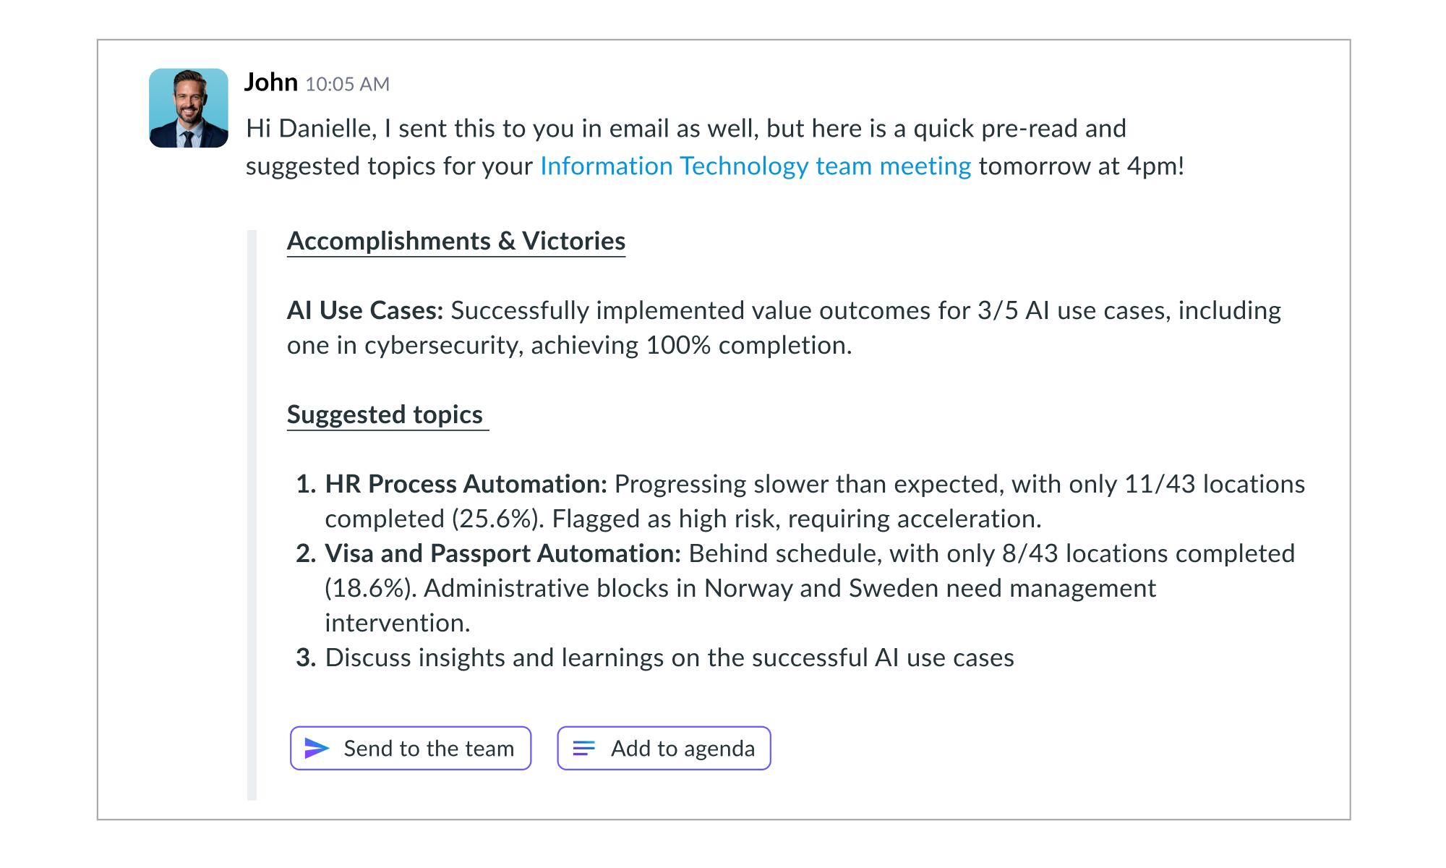1446x868 pixels.
Task: Click the AI Use Cases bold label
Action: coord(365,310)
